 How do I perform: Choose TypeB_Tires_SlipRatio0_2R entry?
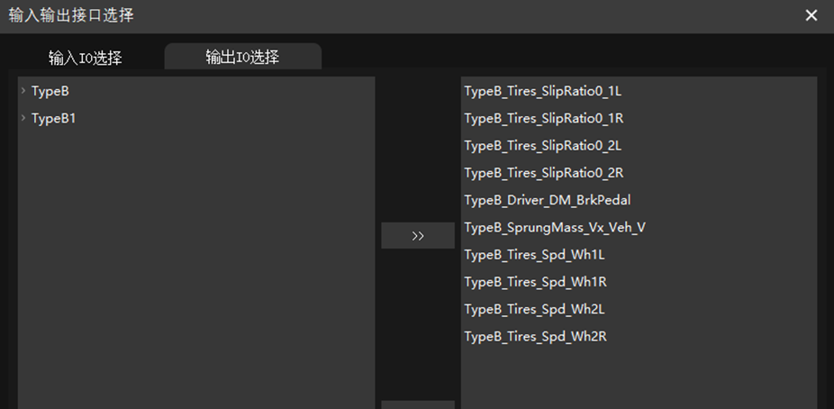click(x=543, y=173)
